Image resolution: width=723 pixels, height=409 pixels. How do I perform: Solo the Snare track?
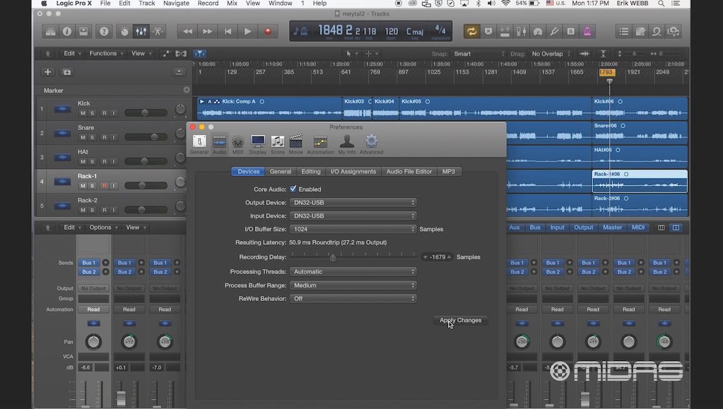92,137
